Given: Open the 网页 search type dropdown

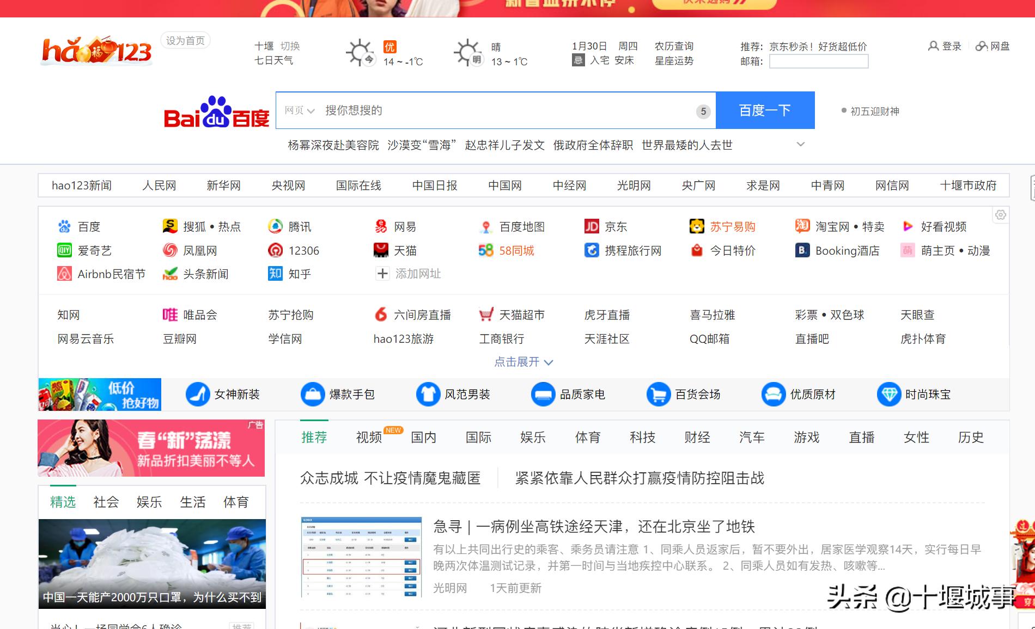Looking at the screenshot, I should click(x=299, y=110).
